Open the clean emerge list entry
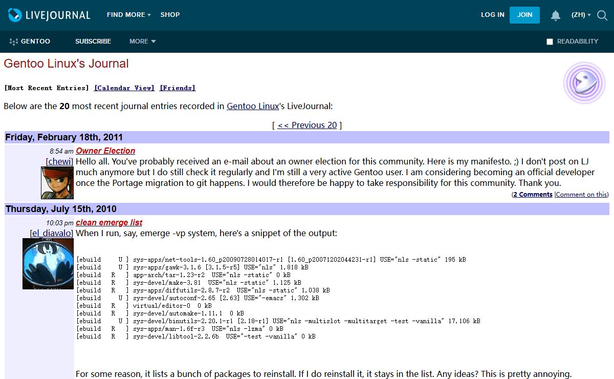 (x=109, y=222)
